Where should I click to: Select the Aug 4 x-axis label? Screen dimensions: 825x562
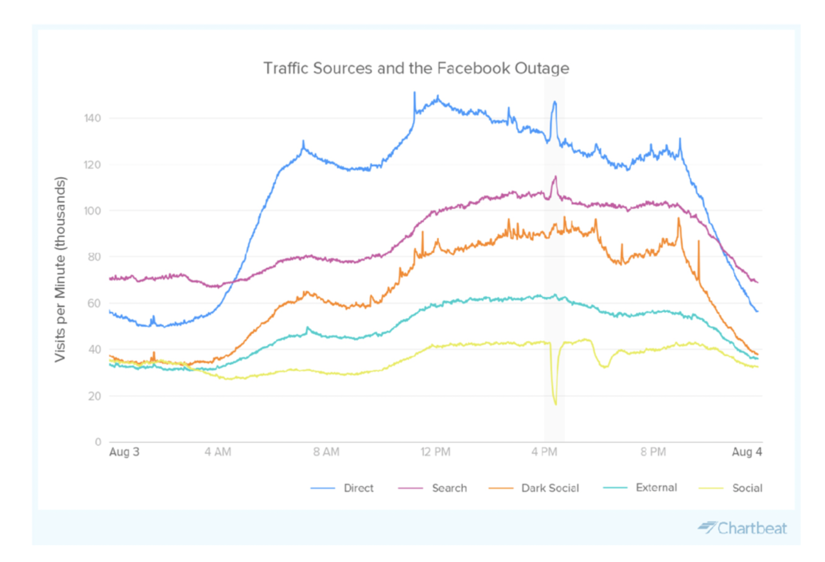click(x=747, y=452)
